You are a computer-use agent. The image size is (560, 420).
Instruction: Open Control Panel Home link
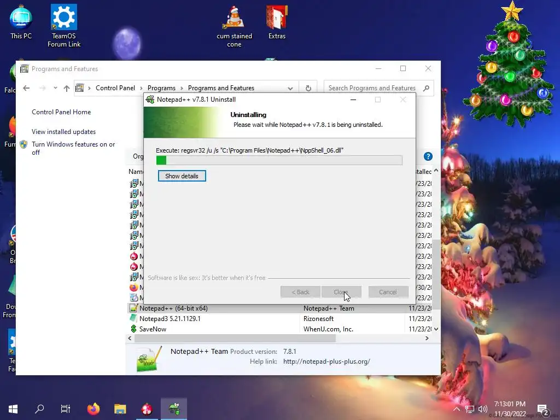point(61,112)
